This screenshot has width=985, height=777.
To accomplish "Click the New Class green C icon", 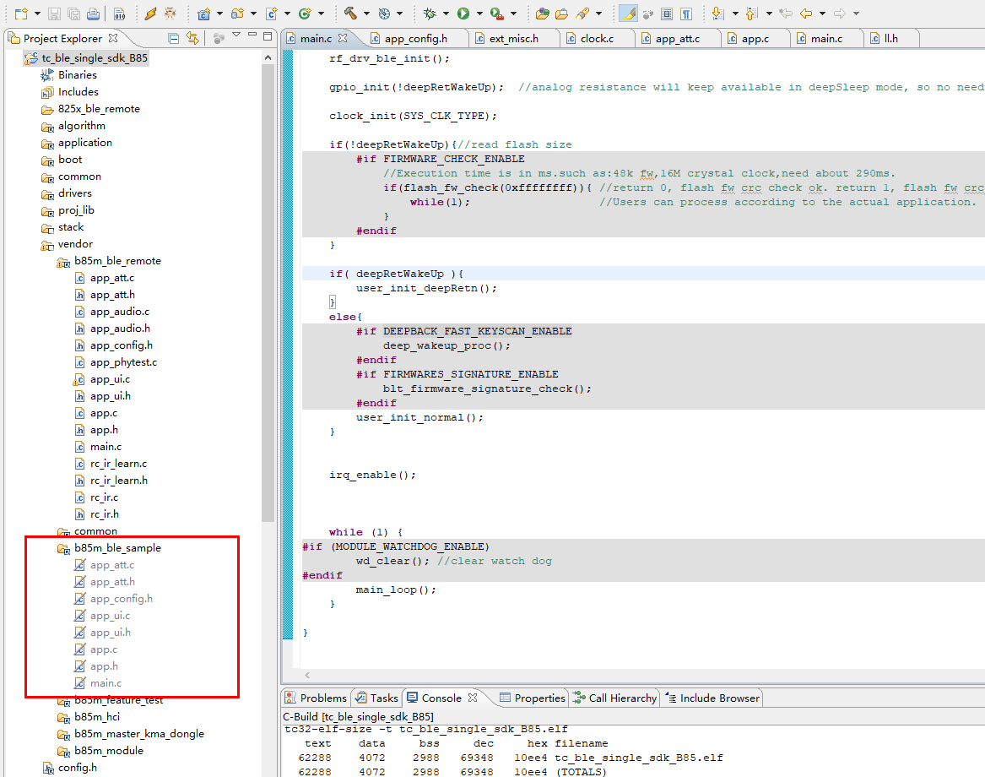I will coord(305,14).
